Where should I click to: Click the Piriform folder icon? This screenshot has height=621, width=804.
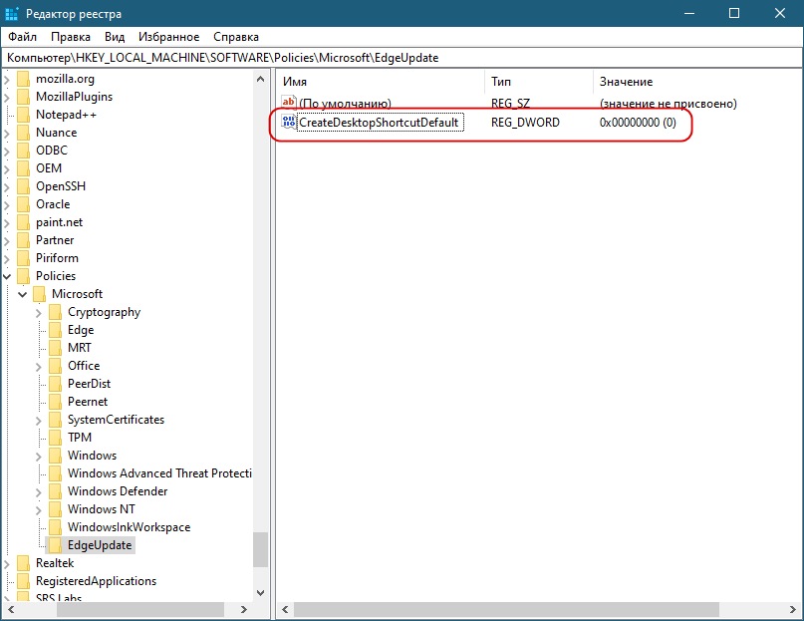[24, 258]
